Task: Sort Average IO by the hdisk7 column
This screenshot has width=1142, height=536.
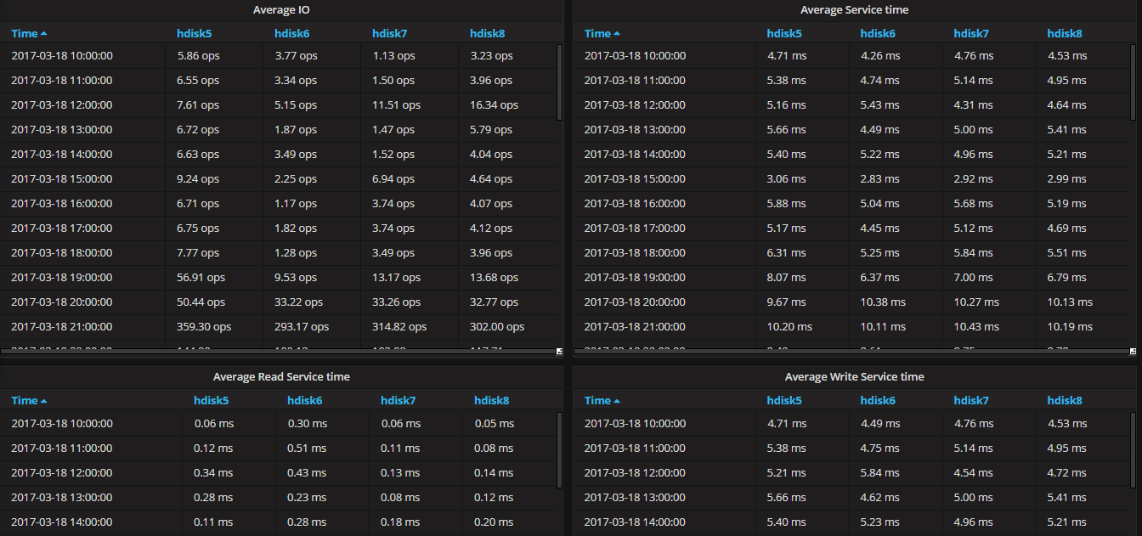Action: point(389,33)
